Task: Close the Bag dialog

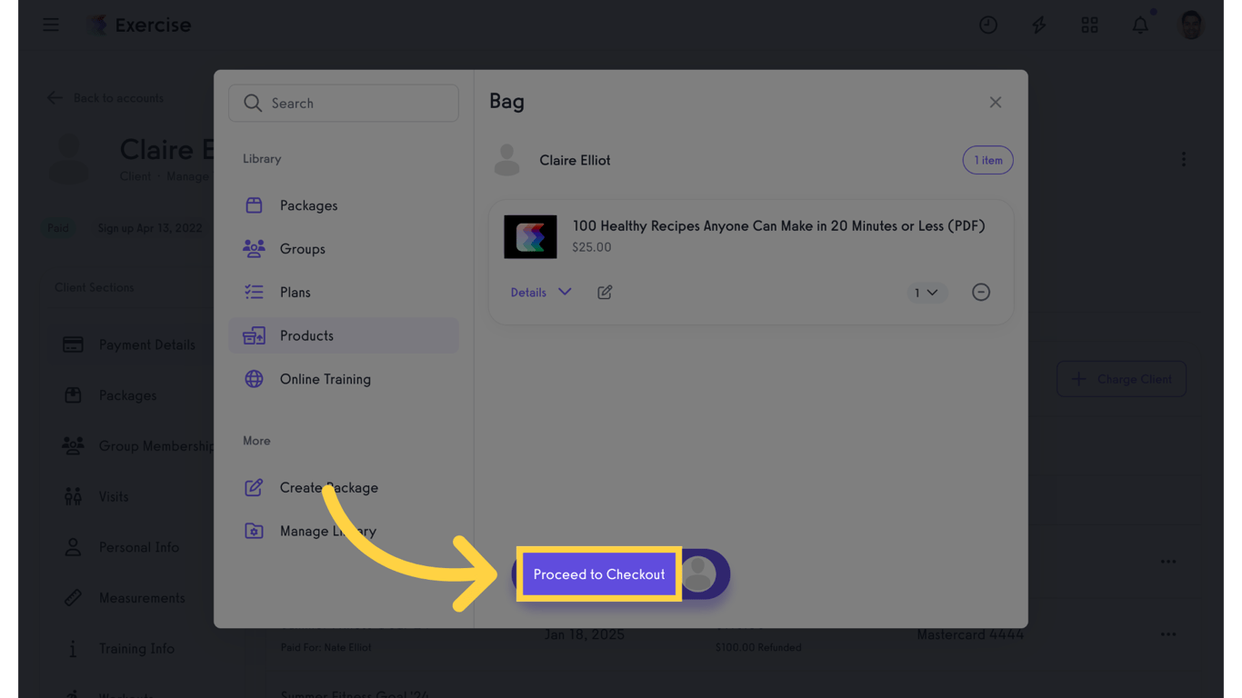Action: tap(996, 103)
